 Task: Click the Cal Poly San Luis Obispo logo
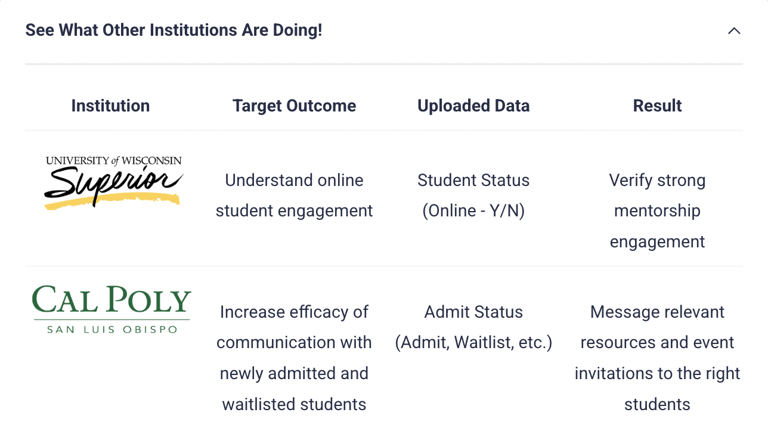pos(112,309)
